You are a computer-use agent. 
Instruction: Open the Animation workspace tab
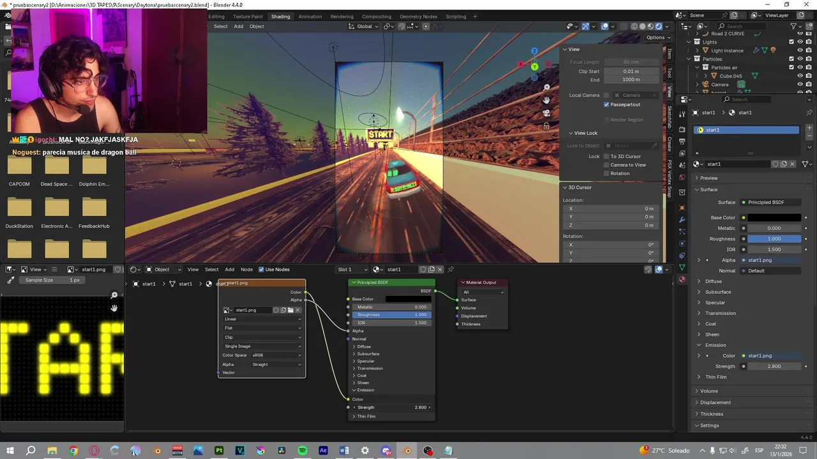point(310,17)
